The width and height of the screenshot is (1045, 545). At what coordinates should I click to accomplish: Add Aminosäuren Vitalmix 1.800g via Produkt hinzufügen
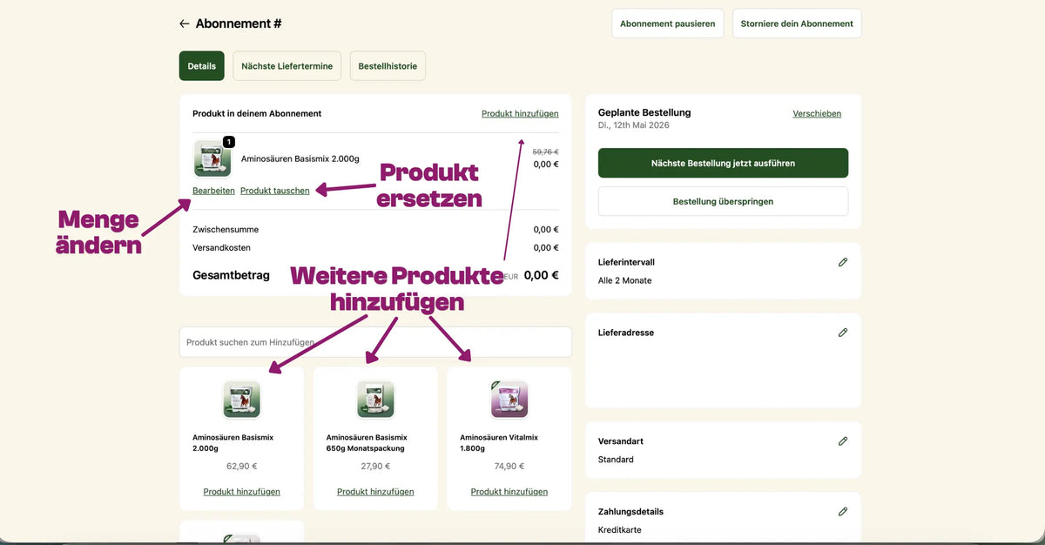509,492
